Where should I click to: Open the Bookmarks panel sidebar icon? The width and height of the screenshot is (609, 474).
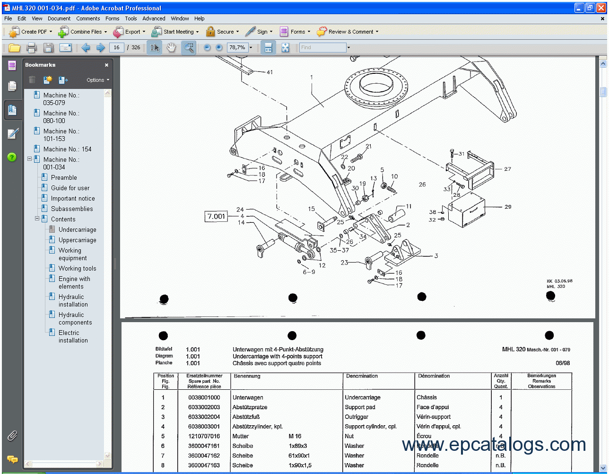tap(12, 110)
